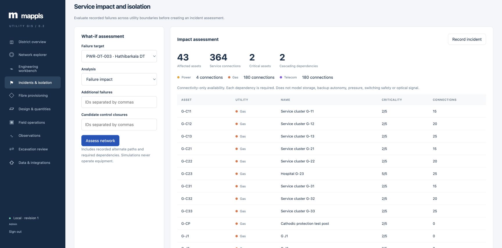Click the Sign out link
The height and width of the screenshot is (248, 502).
click(15, 232)
